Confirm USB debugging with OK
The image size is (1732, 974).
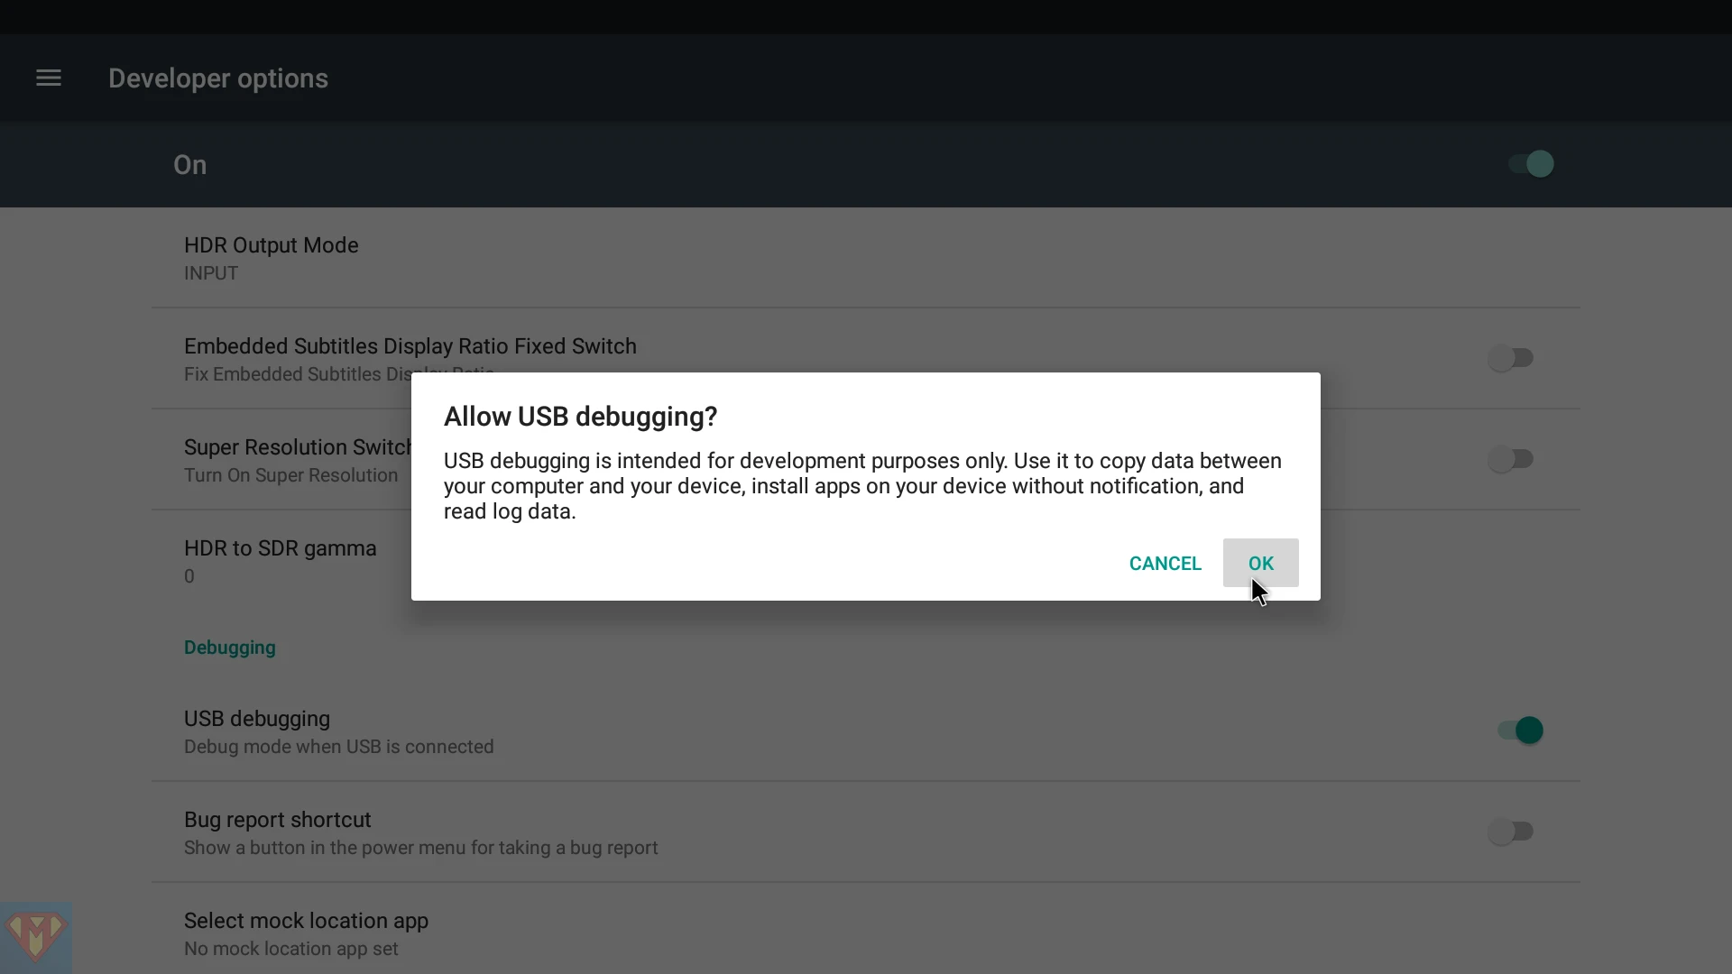click(x=1260, y=563)
